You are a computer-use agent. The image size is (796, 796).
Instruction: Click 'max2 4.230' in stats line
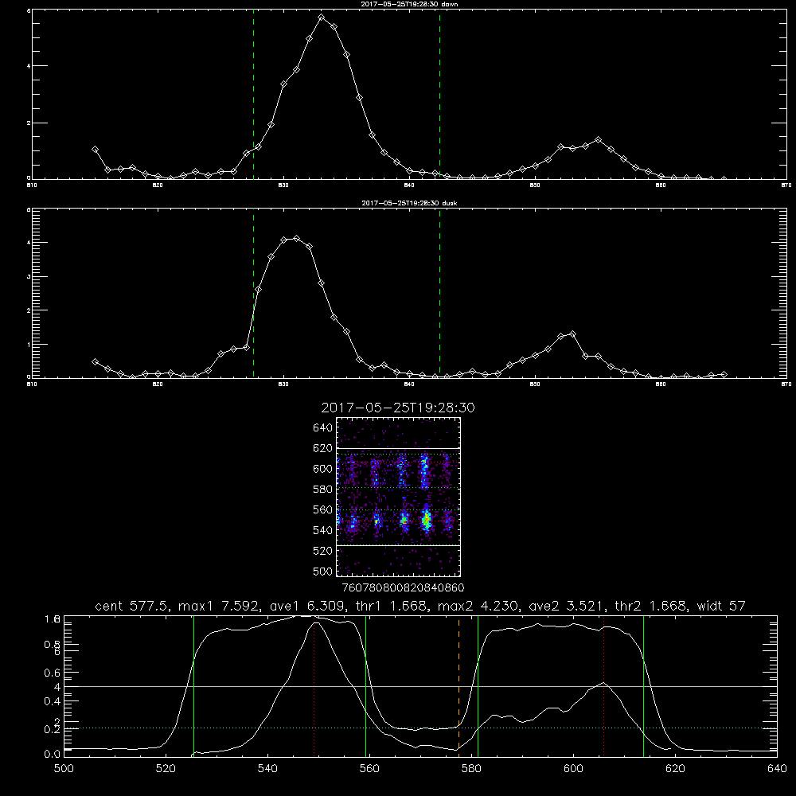click(x=477, y=606)
